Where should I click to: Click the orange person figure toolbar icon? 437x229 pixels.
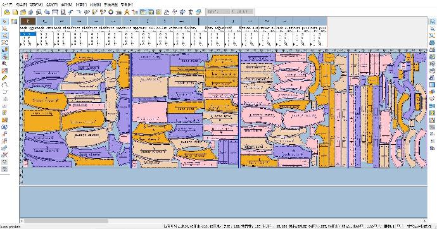point(127,12)
